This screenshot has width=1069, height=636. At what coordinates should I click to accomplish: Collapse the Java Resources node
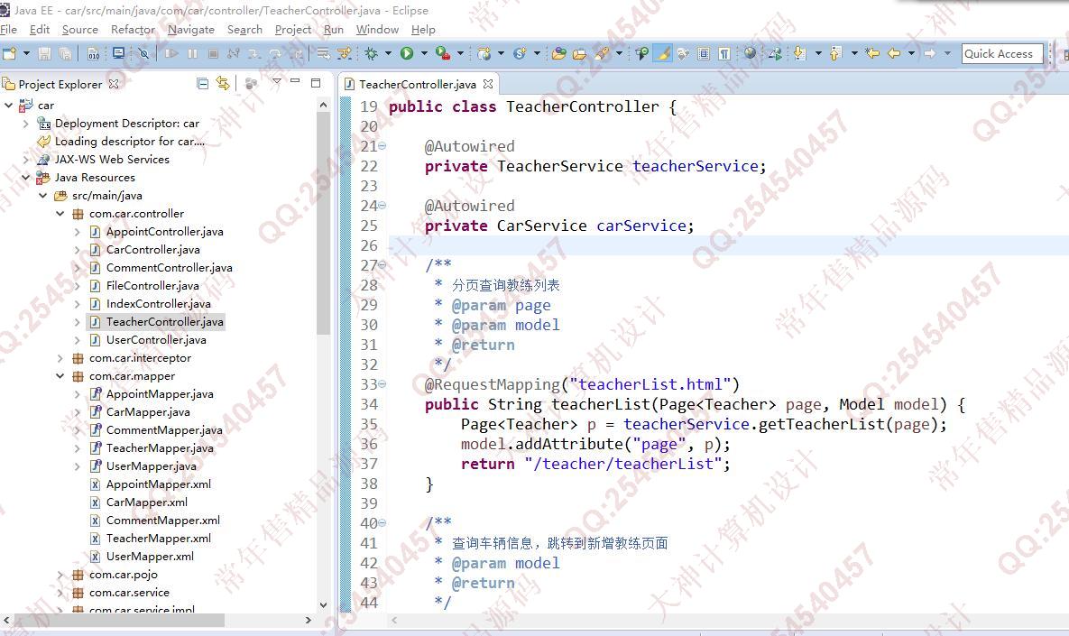click(26, 177)
